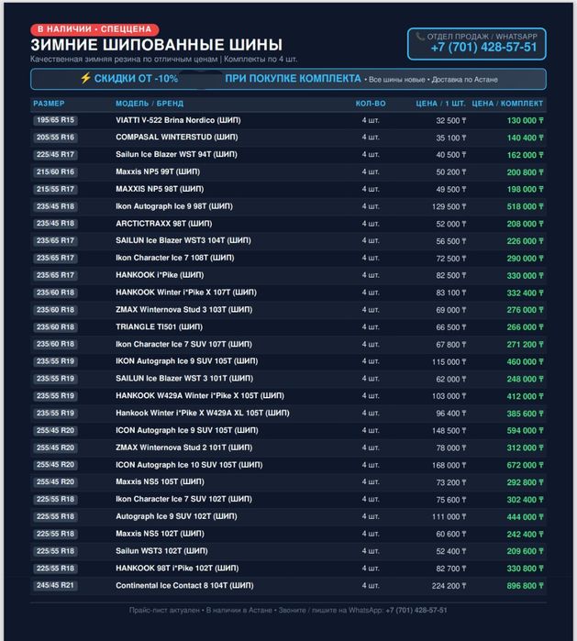Click 'Maxxis NS5 105T (ШИП)' model name
This screenshot has width=577, height=641.
[160, 481]
